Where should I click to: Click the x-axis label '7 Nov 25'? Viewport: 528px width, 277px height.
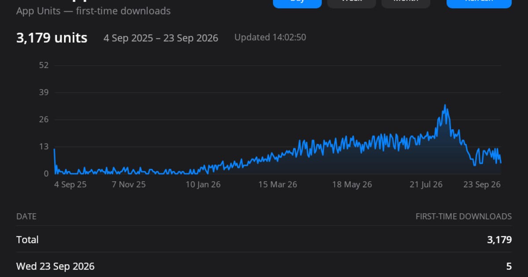click(128, 185)
